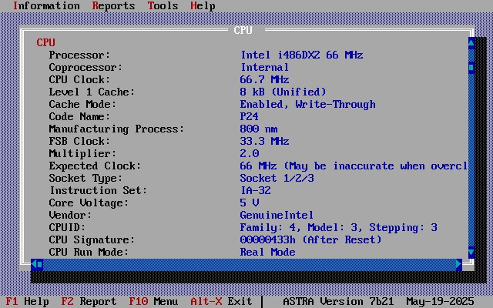Select the value 8 kB (Unified)

[283, 92]
